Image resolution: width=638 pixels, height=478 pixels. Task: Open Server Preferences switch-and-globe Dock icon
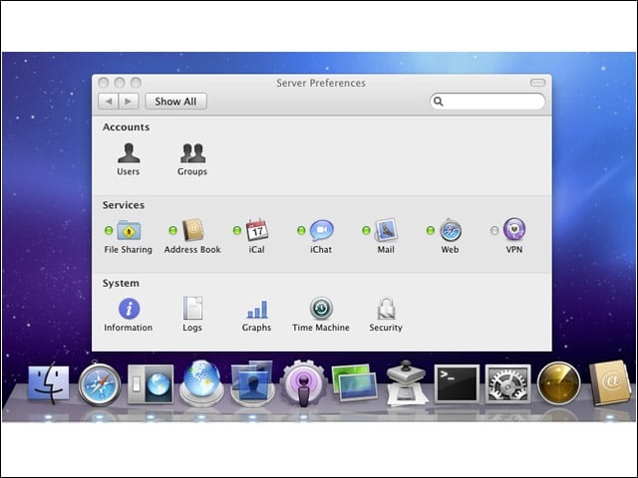pos(151,384)
